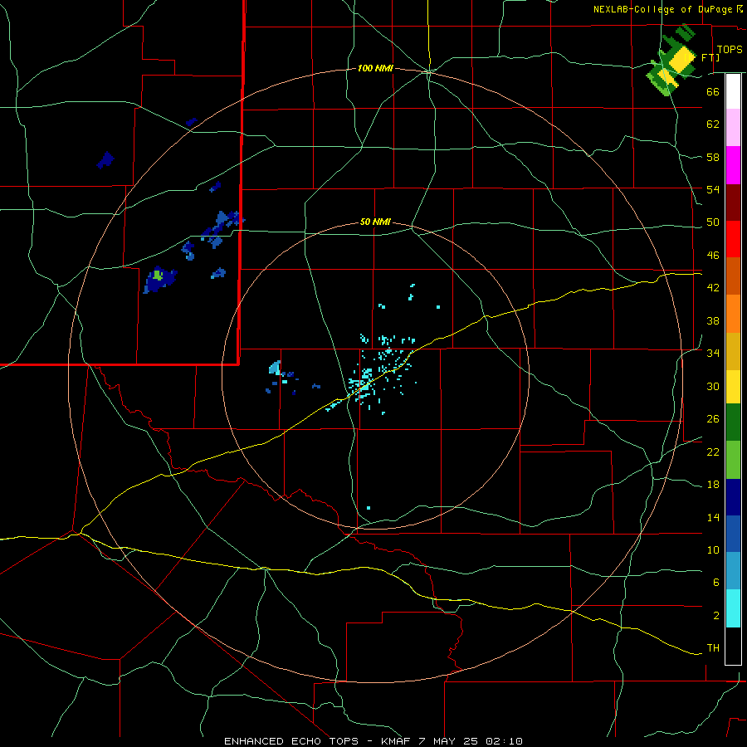Image resolution: width=747 pixels, height=747 pixels.
Task: Click the 100 NMI range ring label
Action: (375, 69)
